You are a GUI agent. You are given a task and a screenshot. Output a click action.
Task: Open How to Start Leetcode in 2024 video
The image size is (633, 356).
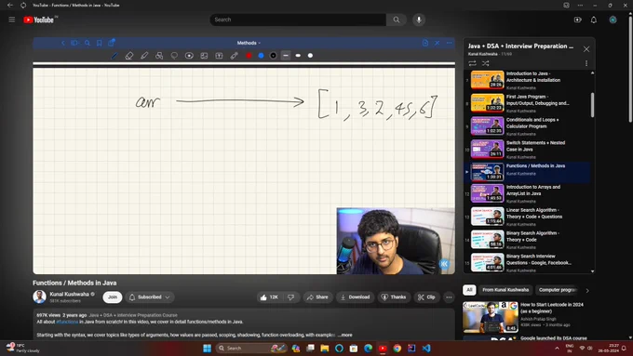[x=526, y=317]
